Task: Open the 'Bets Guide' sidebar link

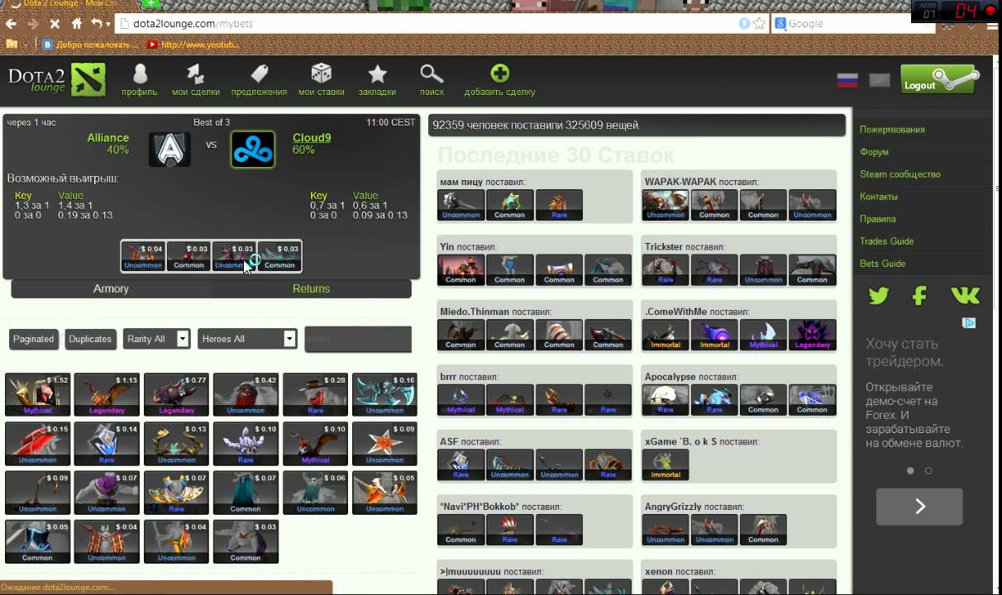Action: pyautogui.click(x=882, y=264)
